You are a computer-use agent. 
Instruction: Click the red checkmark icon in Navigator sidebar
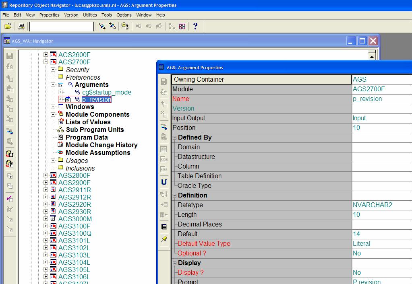10,198
